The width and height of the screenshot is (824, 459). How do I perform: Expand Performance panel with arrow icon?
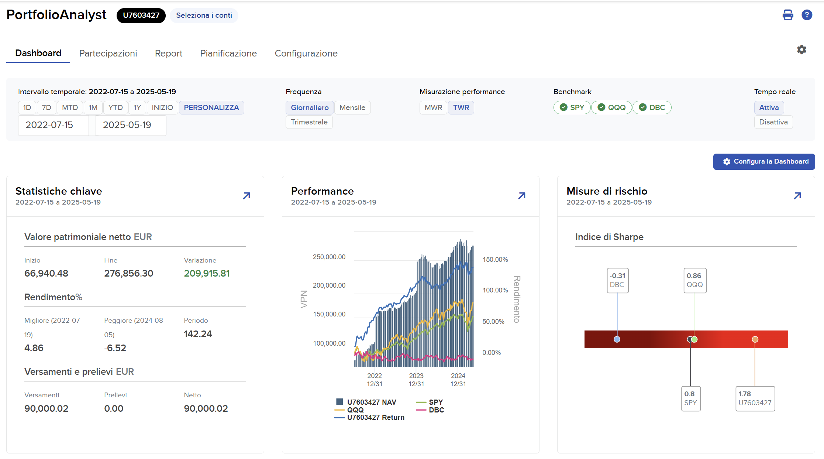click(522, 196)
